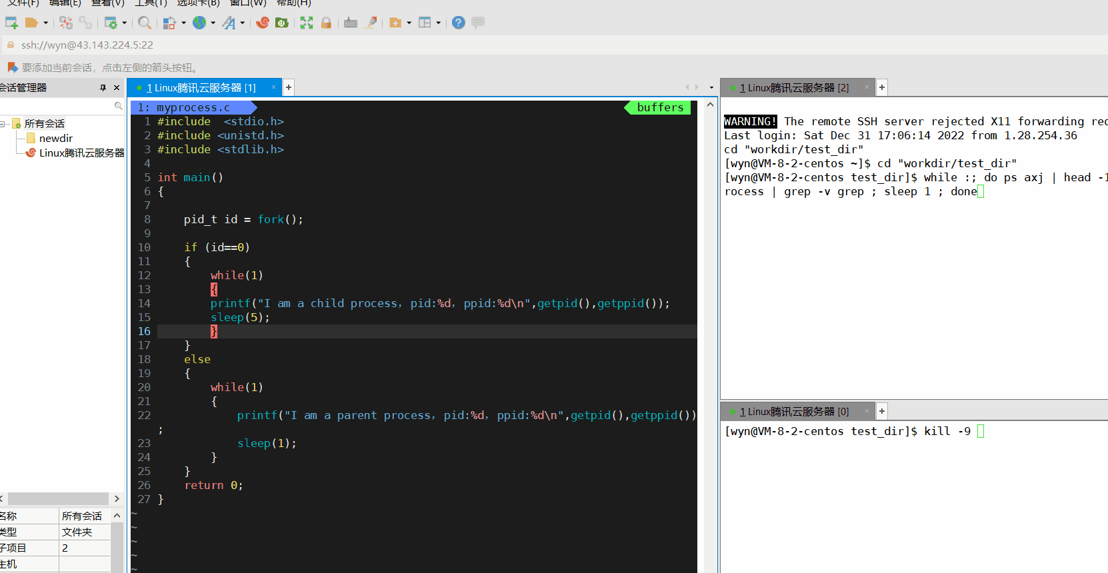Launch the red swirl Xmanager icon
This screenshot has width=1108, height=573.
tap(263, 23)
